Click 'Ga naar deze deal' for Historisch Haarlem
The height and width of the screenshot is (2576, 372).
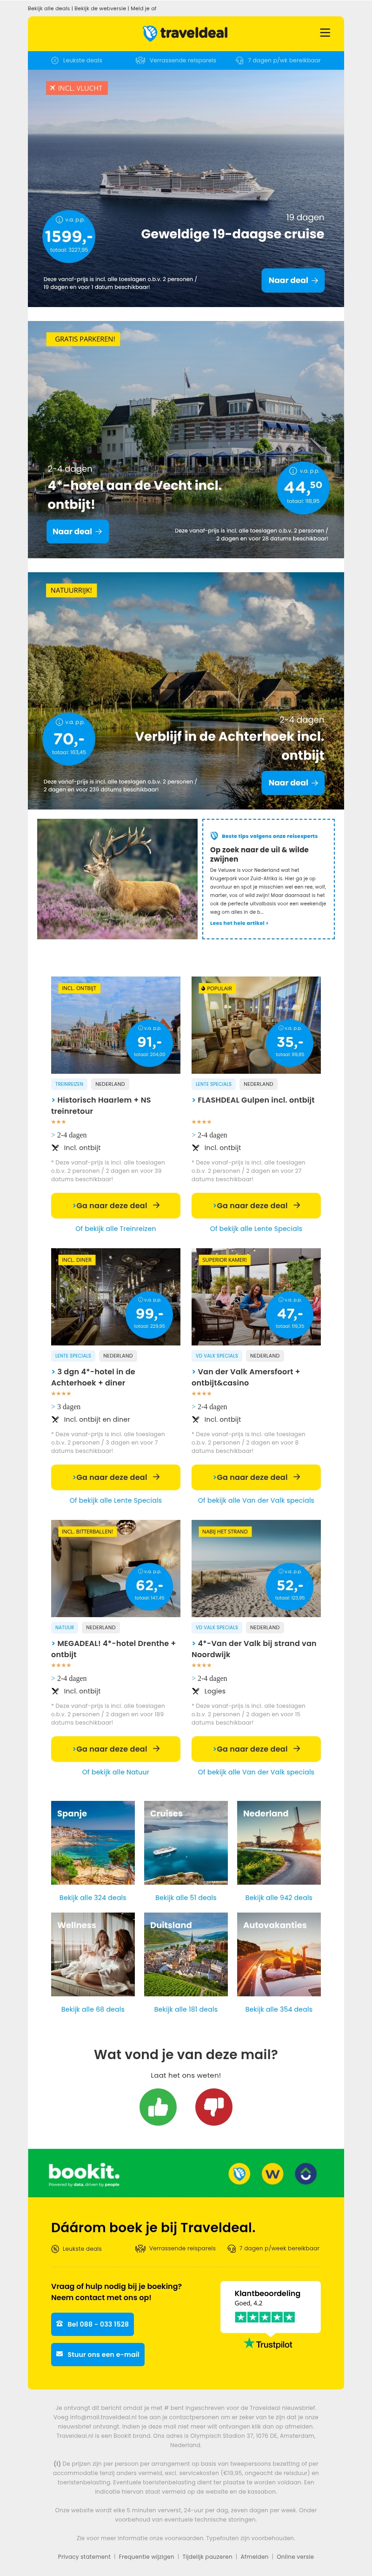(x=116, y=1205)
